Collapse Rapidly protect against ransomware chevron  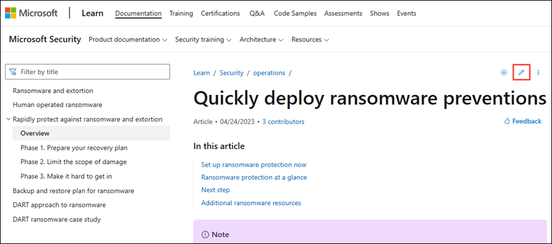click(x=9, y=119)
